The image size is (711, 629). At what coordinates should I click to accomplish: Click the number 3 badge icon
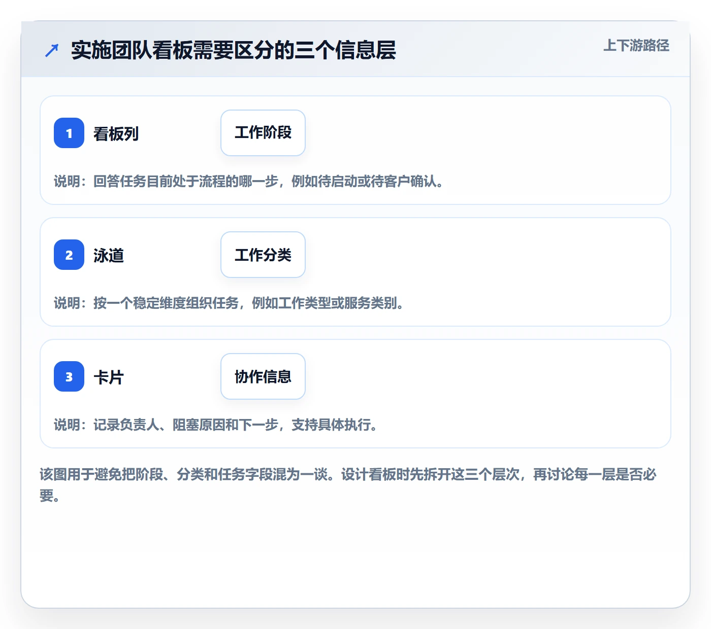tap(69, 376)
